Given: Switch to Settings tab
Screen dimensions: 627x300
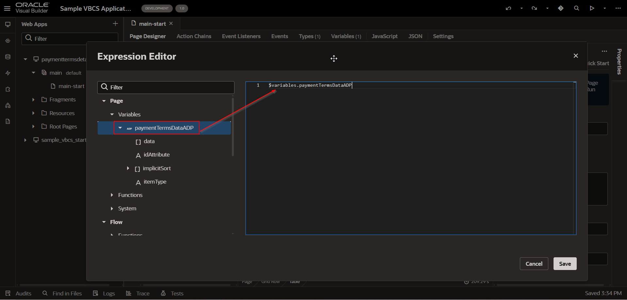Looking at the screenshot, I should pyautogui.click(x=443, y=36).
